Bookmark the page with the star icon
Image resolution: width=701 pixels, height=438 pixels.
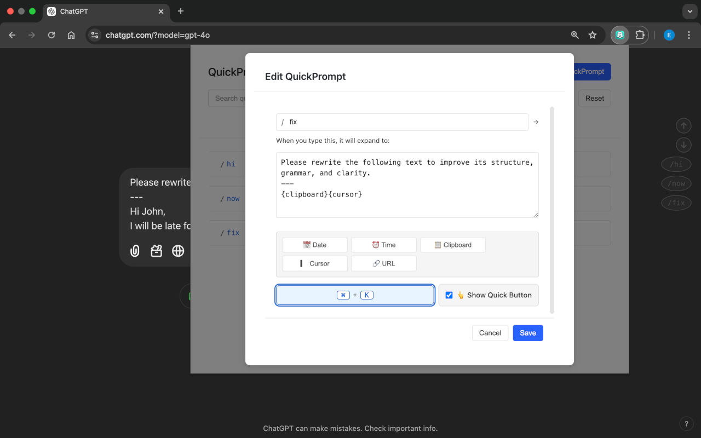(x=592, y=34)
